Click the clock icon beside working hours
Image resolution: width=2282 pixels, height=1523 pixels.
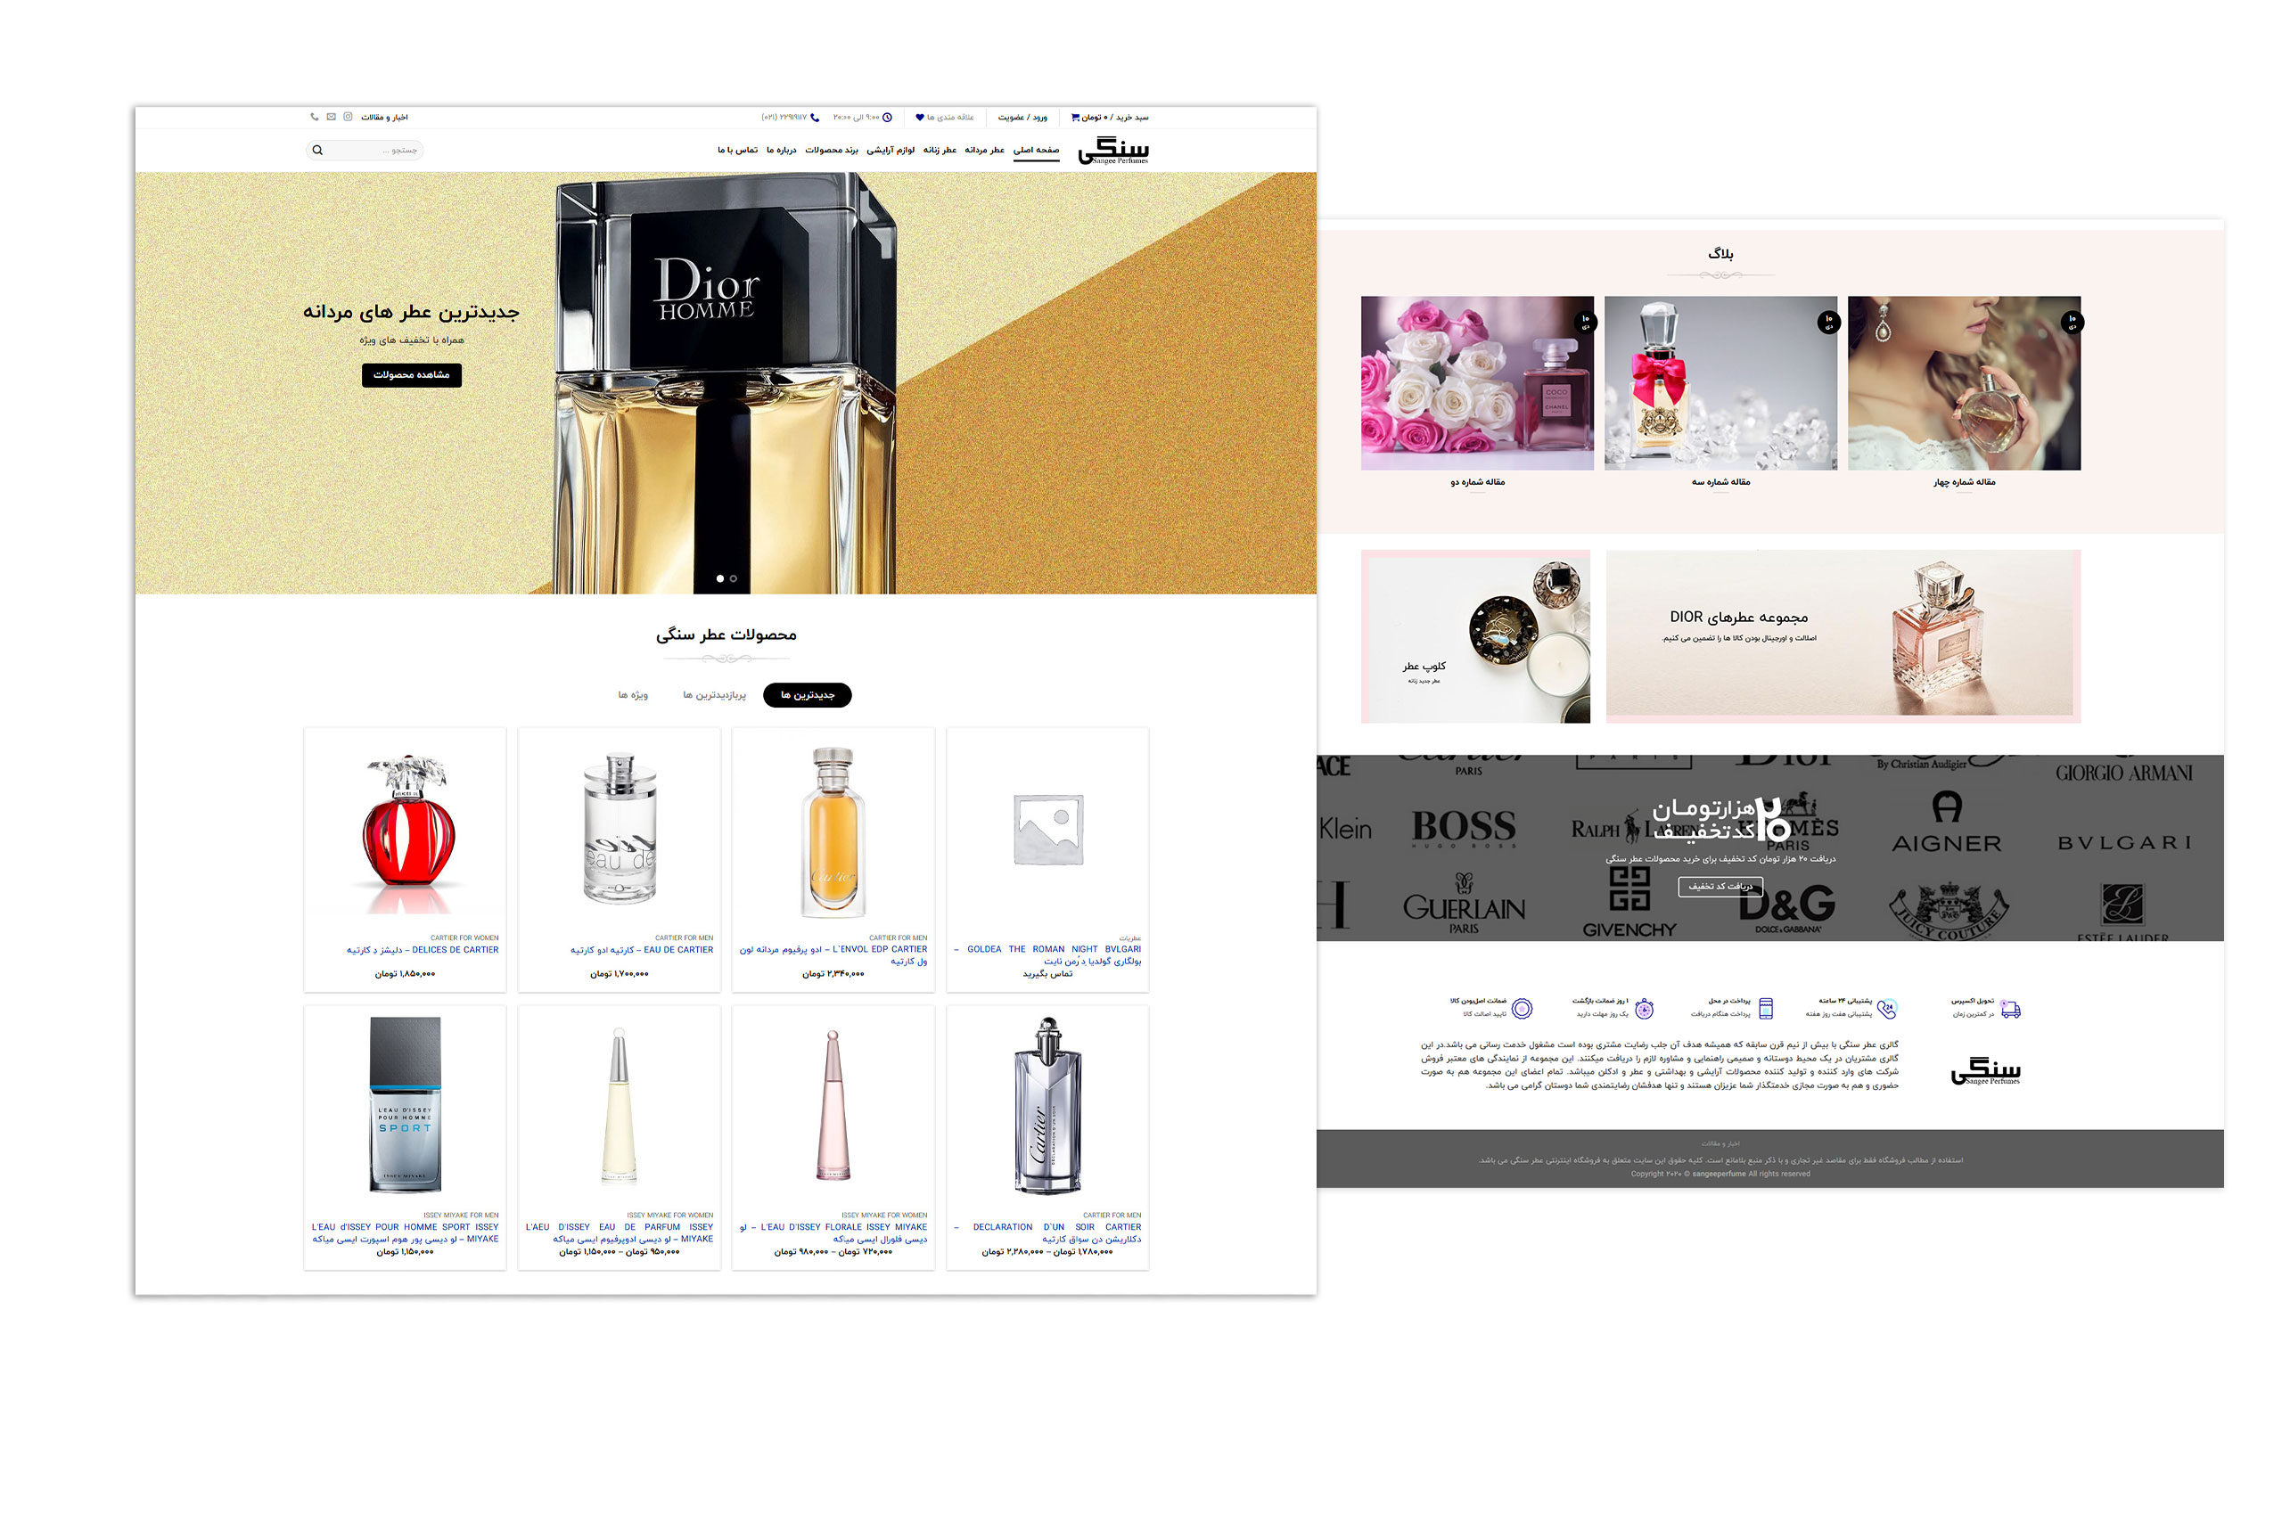click(887, 118)
